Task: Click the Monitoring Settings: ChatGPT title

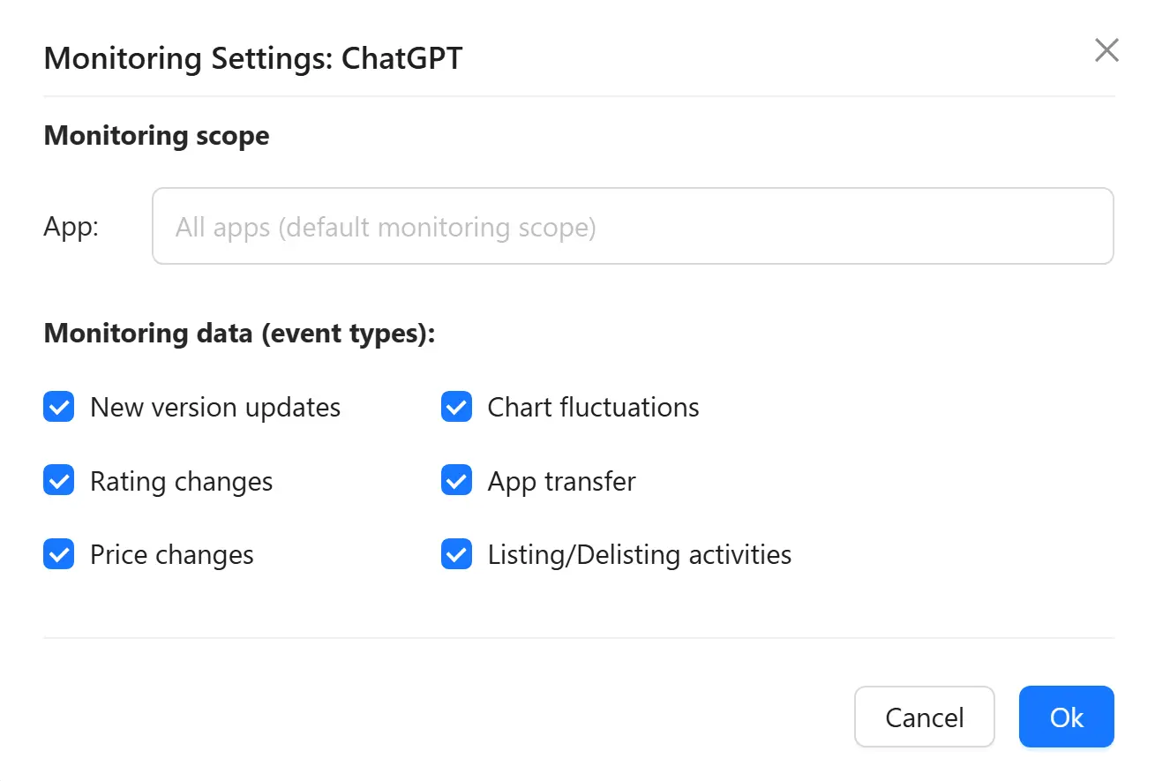Action: pyautogui.click(x=252, y=58)
